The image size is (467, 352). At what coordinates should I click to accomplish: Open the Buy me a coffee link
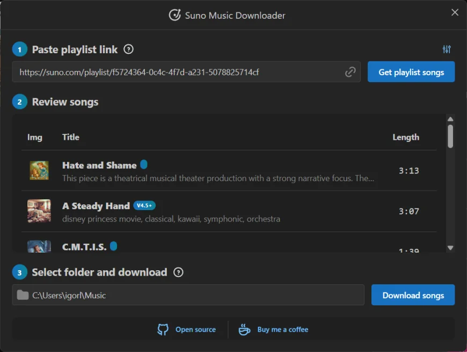point(283,329)
